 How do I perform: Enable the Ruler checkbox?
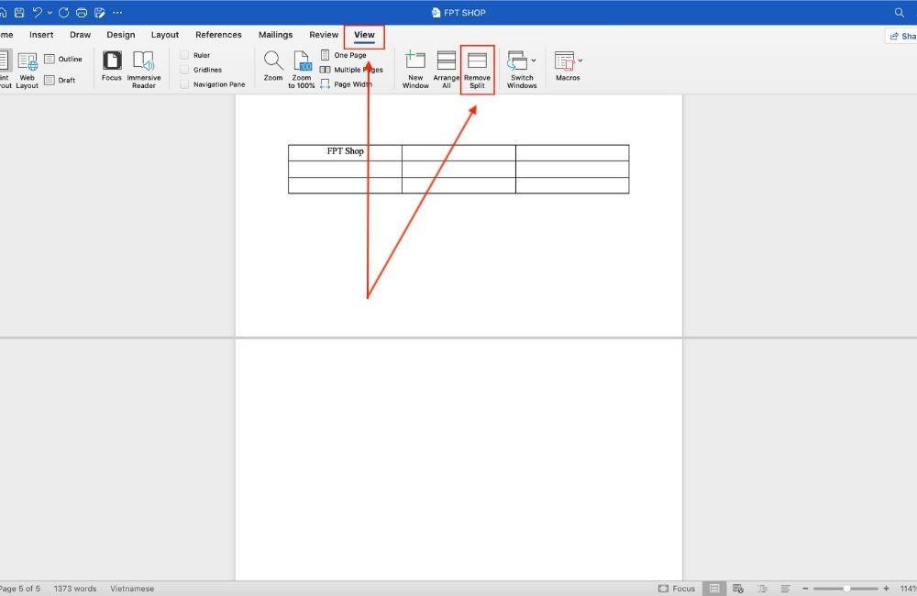coord(184,55)
